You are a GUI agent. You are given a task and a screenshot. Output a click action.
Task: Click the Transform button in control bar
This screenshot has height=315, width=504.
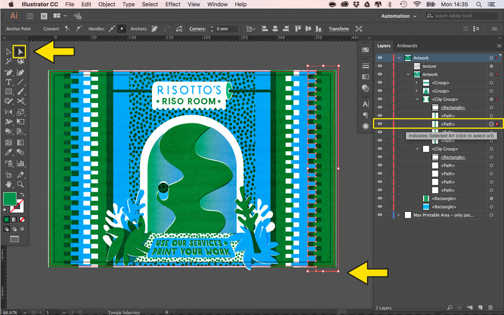tap(338, 29)
